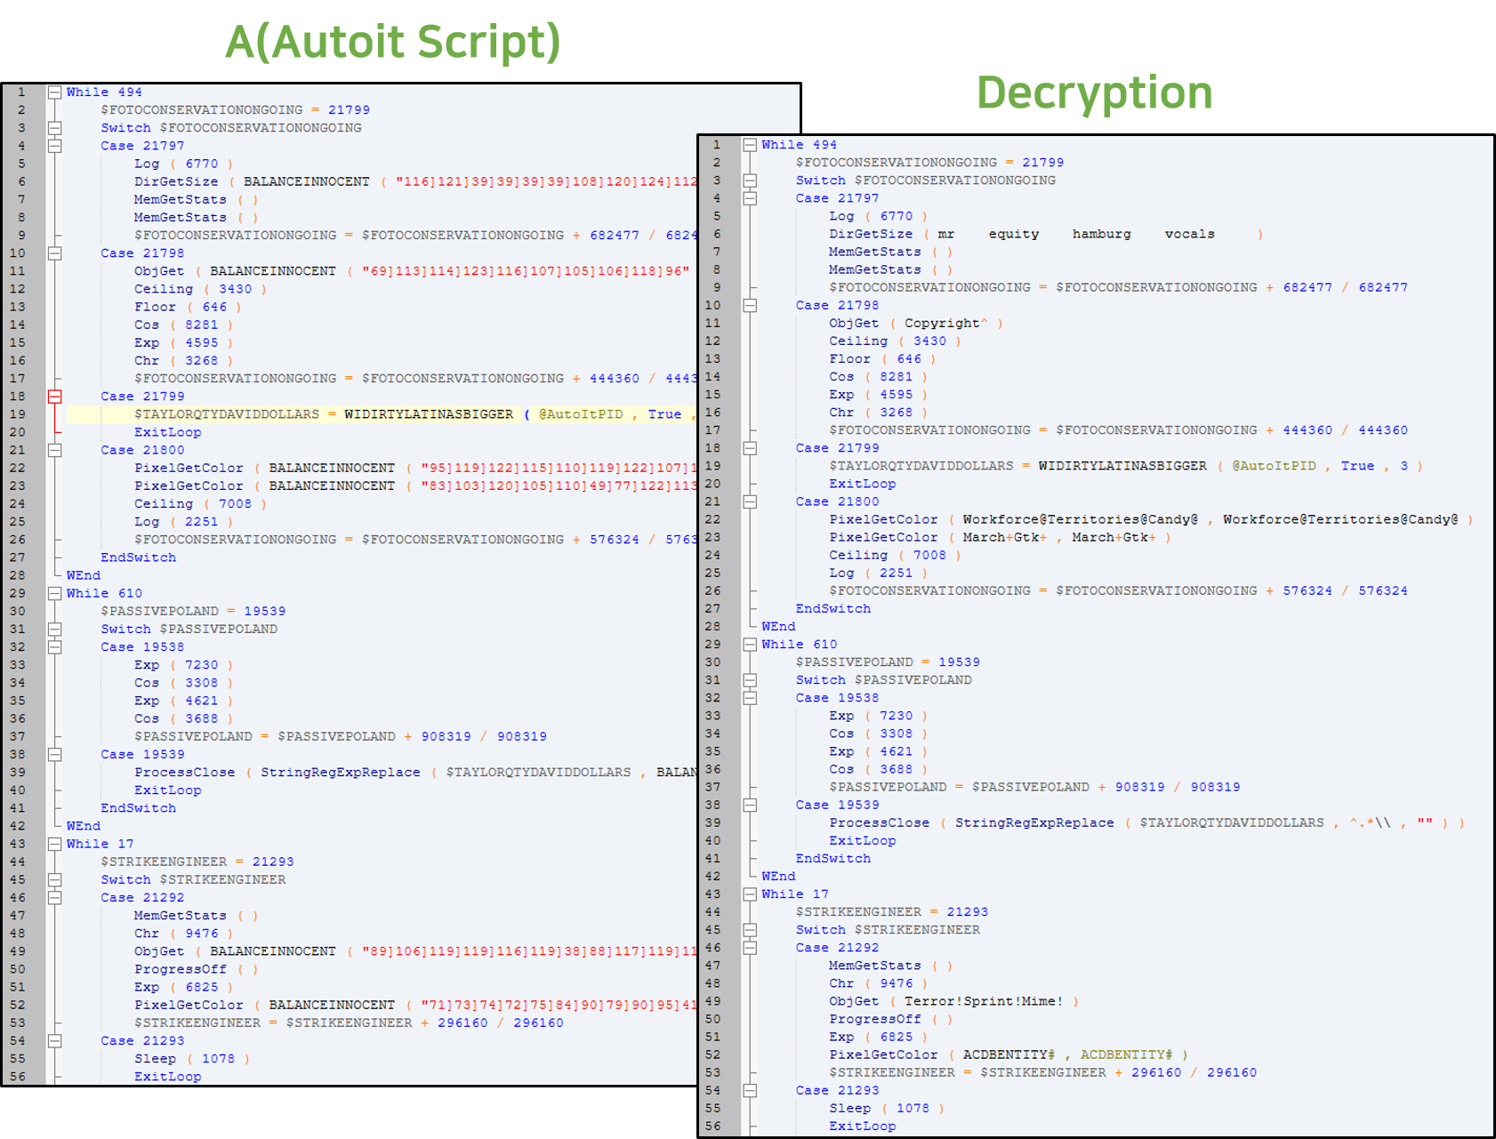The image size is (1496, 1139).
Task: Collapse 'Case 21292' fold in Decryption pane
Action: point(750,948)
